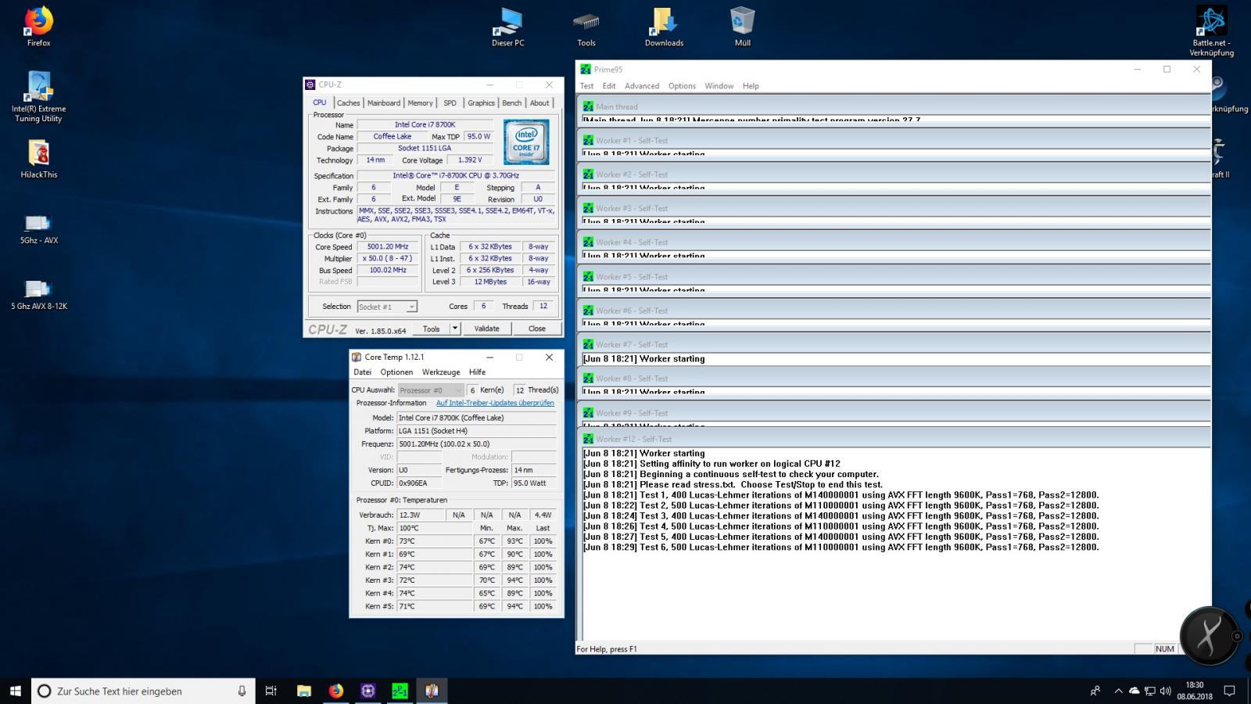Screen dimensions: 1251x704
Task: Open the Action Center notification icon
Action: 1229,691
